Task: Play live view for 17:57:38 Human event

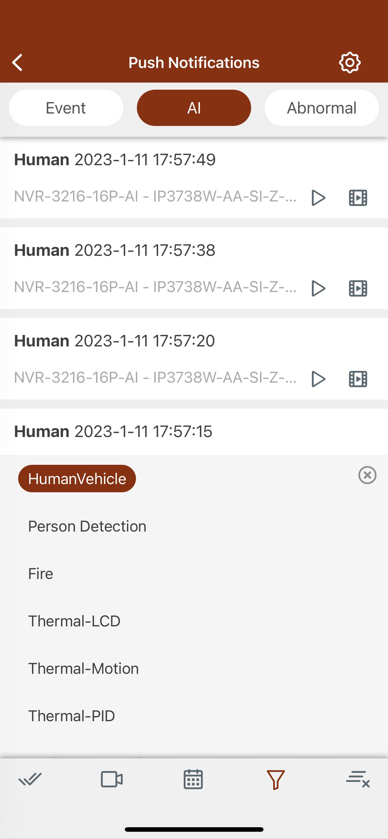Action: point(318,288)
